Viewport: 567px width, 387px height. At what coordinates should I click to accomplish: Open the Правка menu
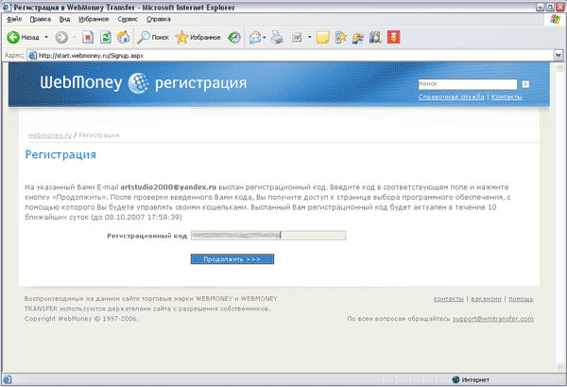[x=40, y=19]
